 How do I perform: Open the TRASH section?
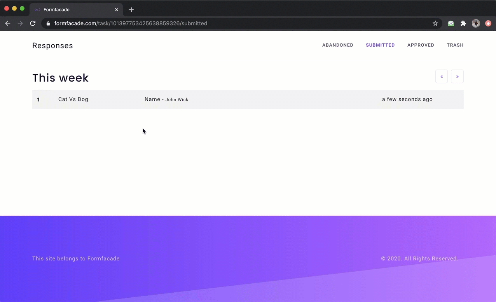[x=455, y=45]
